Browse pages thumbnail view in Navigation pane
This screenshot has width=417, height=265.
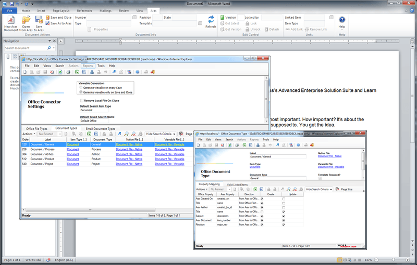click(x=15, y=57)
